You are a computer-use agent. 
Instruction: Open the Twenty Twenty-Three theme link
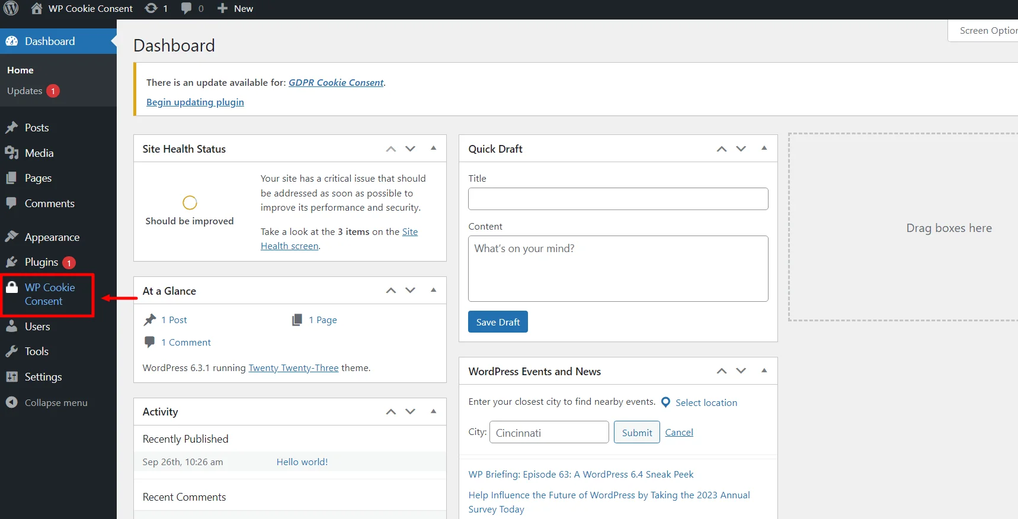293,368
